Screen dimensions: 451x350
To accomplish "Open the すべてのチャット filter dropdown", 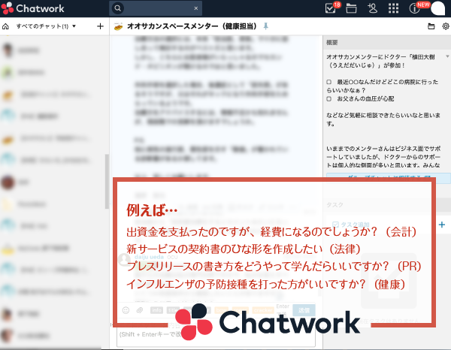I will [46, 26].
